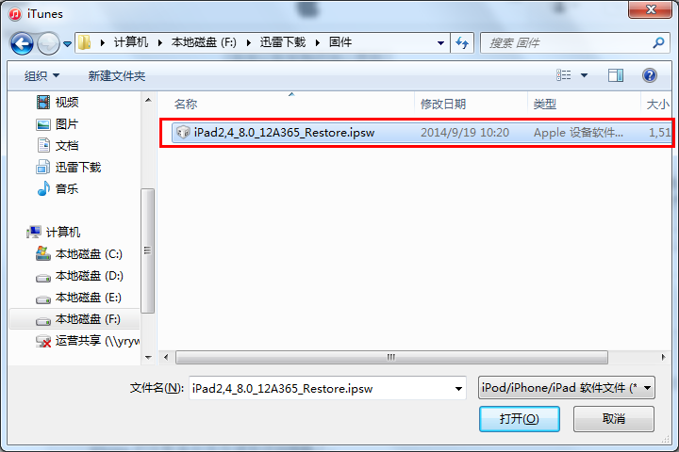Click the 取消 cancel button

coord(614,419)
